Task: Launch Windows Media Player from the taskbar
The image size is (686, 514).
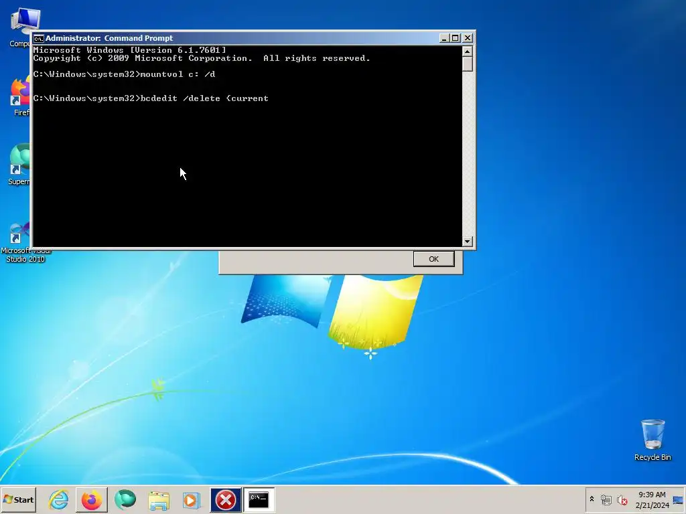Action: pyautogui.click(x=192, y=499)
